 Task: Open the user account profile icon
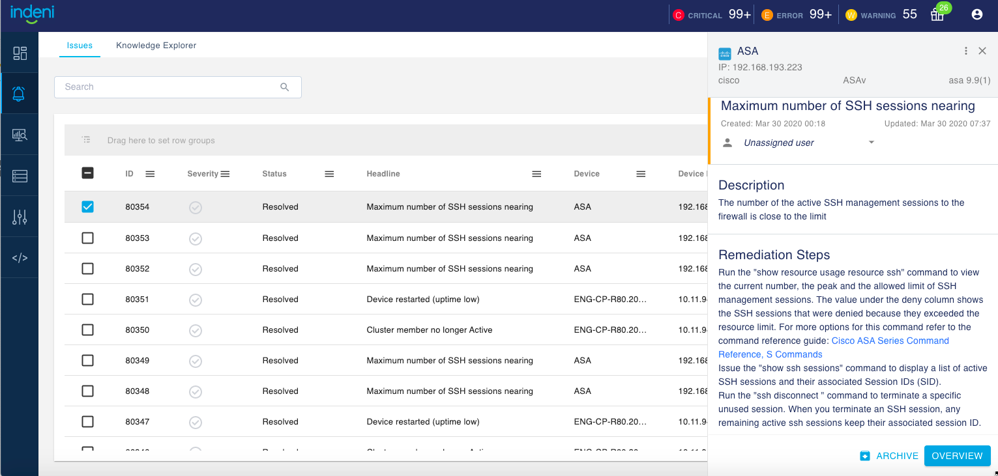click(x=976, y=14)
